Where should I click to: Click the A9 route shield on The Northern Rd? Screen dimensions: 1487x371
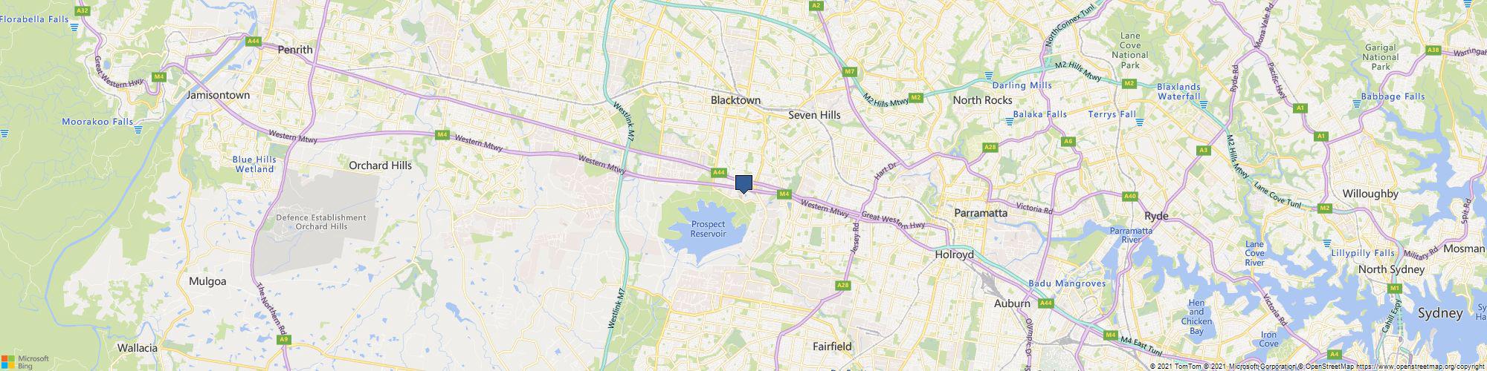click(283, 339)
